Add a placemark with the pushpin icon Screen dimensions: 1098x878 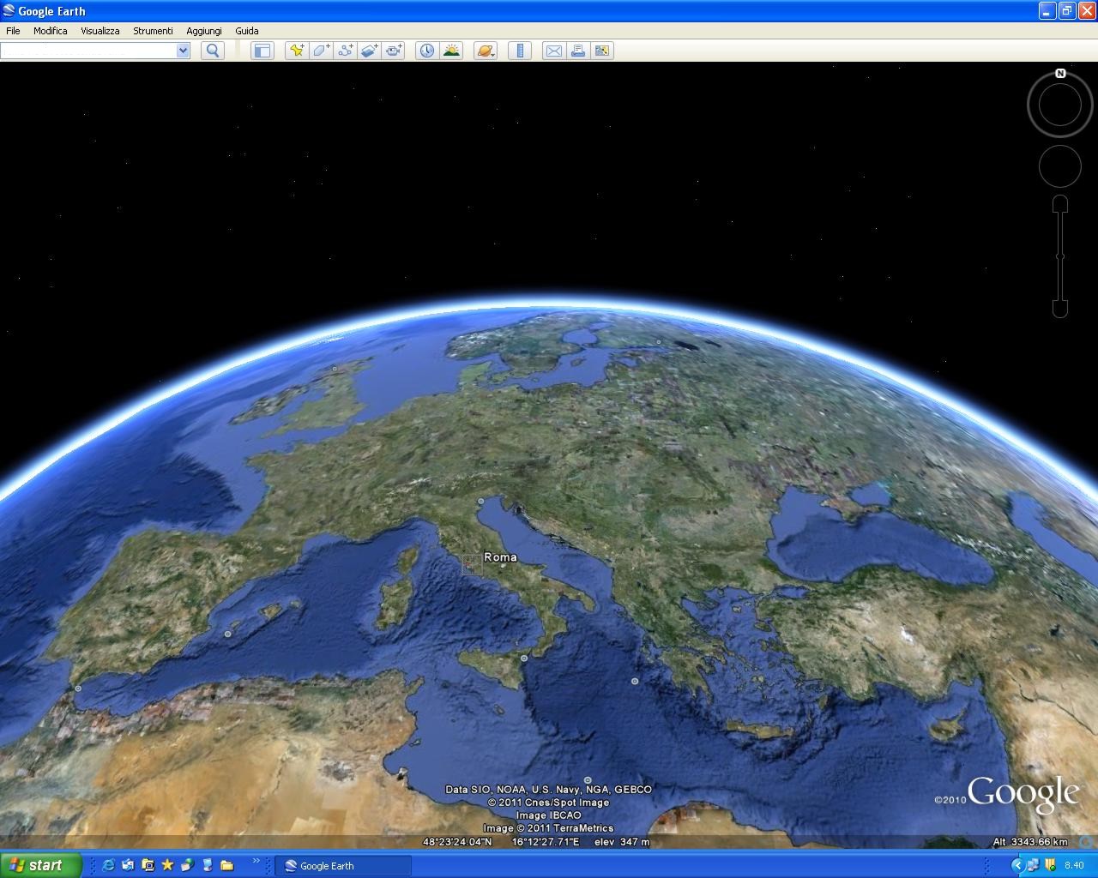coord(297,51)
